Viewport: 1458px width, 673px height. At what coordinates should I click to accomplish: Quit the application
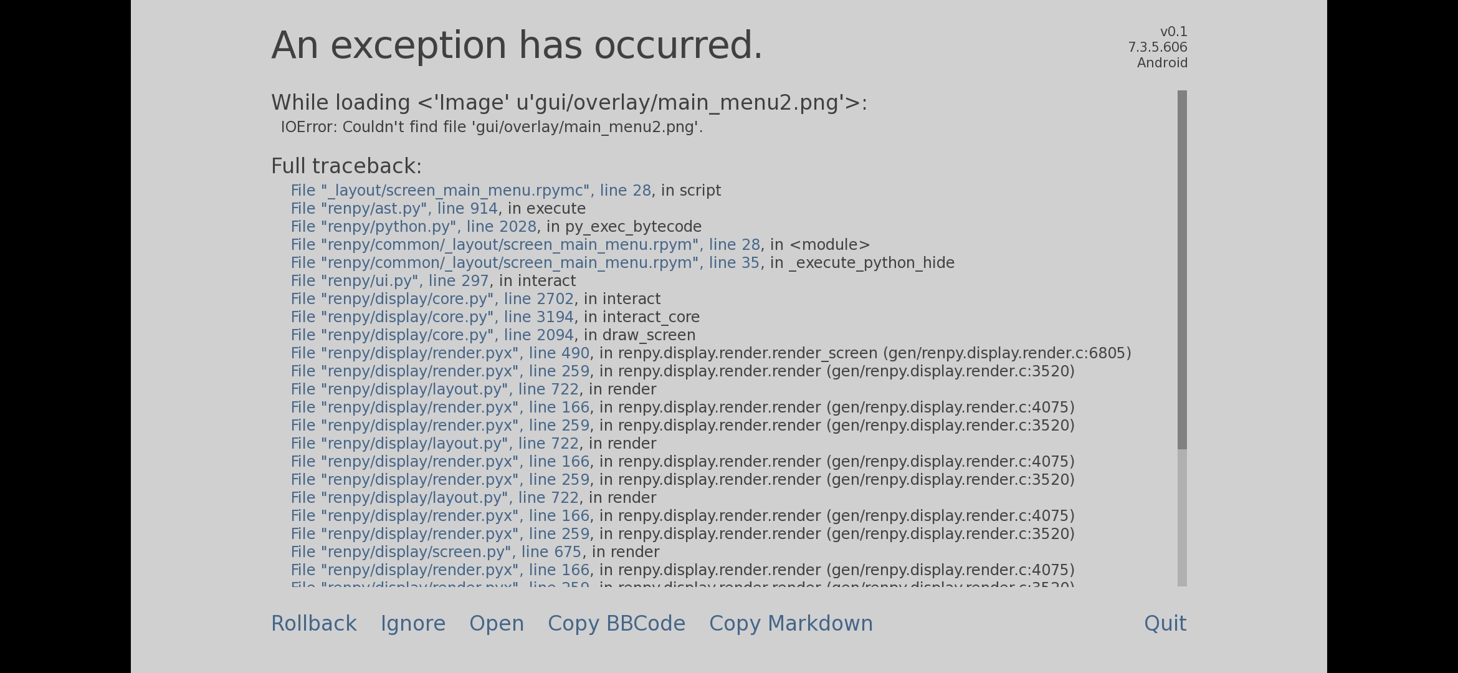click(x=1165, y=623)
